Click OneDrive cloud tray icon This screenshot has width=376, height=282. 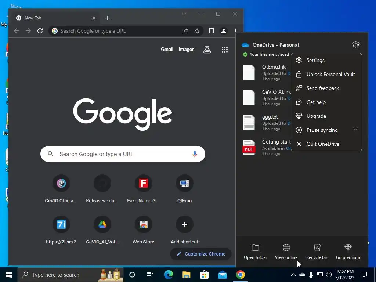pyautogui.click(x=302, y=275)
